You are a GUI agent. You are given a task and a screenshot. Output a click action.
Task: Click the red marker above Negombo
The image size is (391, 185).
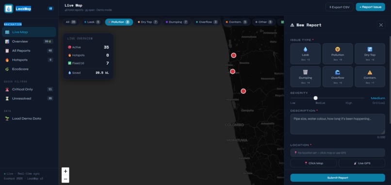pyautogui.click(x=243, y=91)
